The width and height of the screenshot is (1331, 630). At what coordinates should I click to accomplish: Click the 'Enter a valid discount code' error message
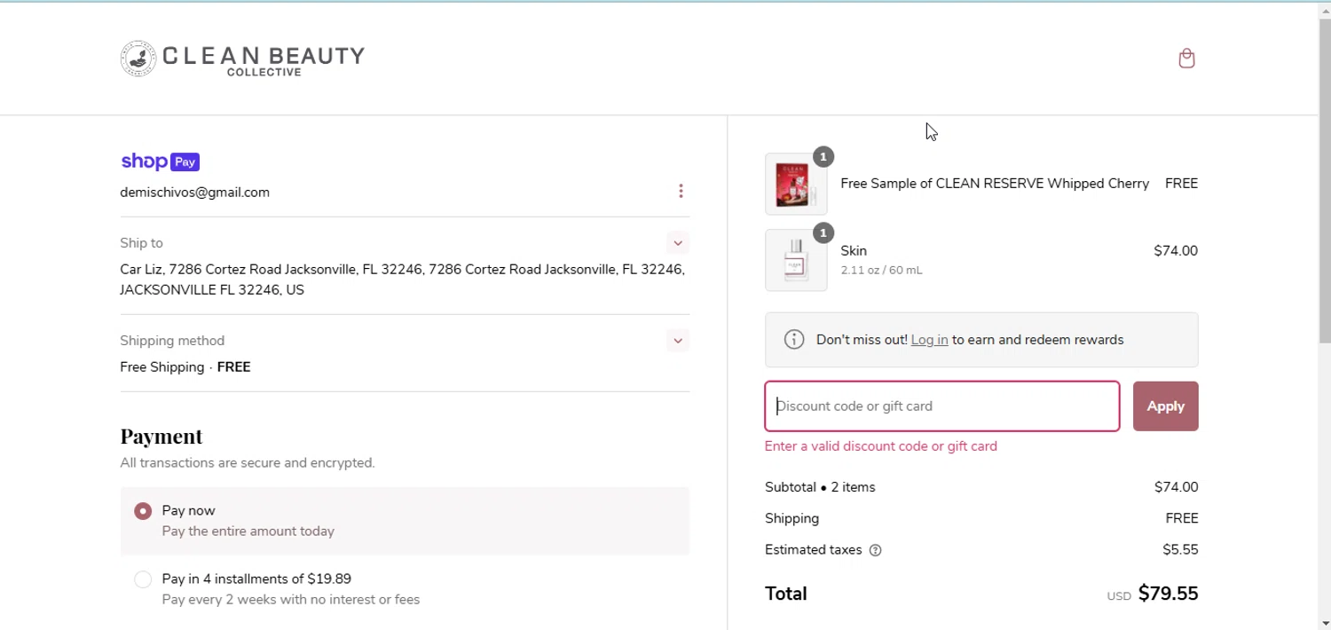pos(881,446)
